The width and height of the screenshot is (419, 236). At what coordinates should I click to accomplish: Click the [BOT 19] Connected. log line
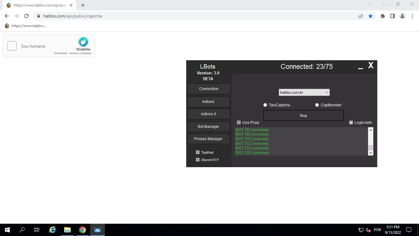point(252,134)
